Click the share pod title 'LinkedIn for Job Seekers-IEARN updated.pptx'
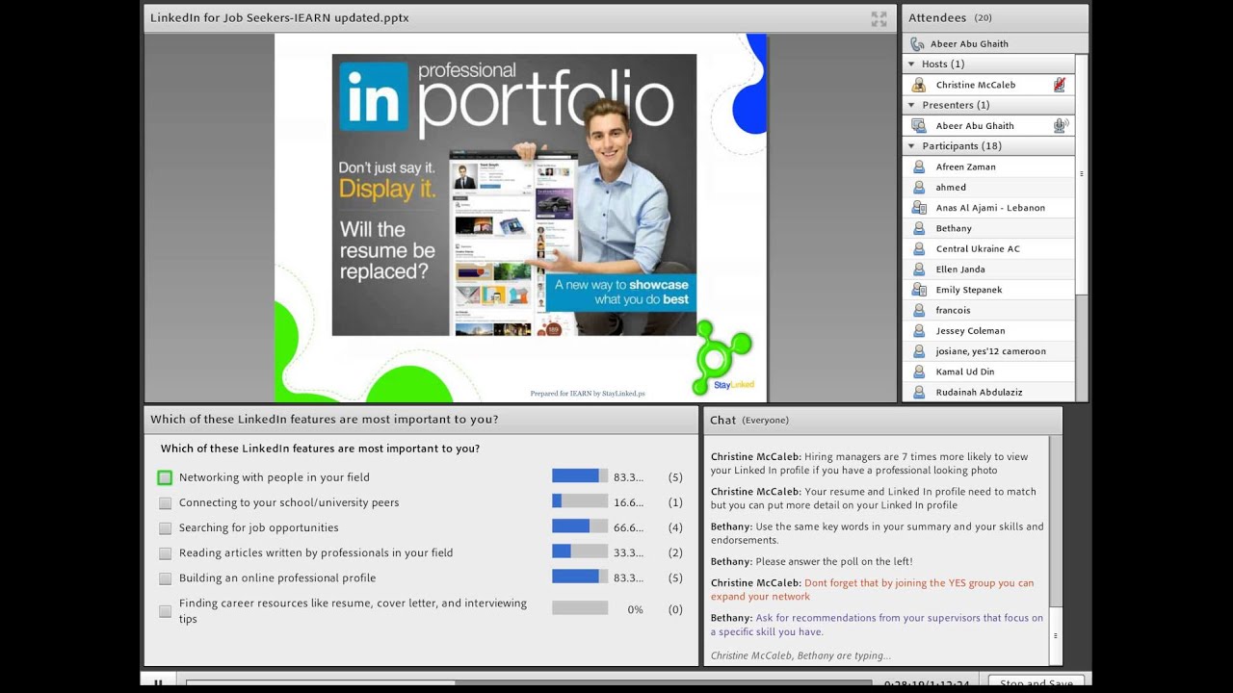This screenshot has width=1233, height=693. point(279,17)
